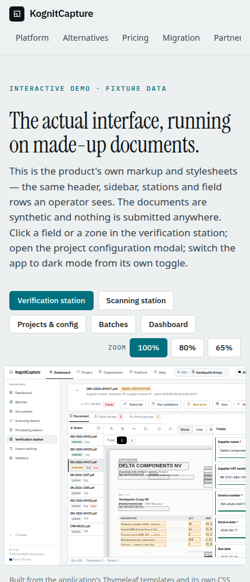Image resolution: width=250 pixels, height=582 pixels.
Task: Click the Supplier name input field
Action: [232, 450]
